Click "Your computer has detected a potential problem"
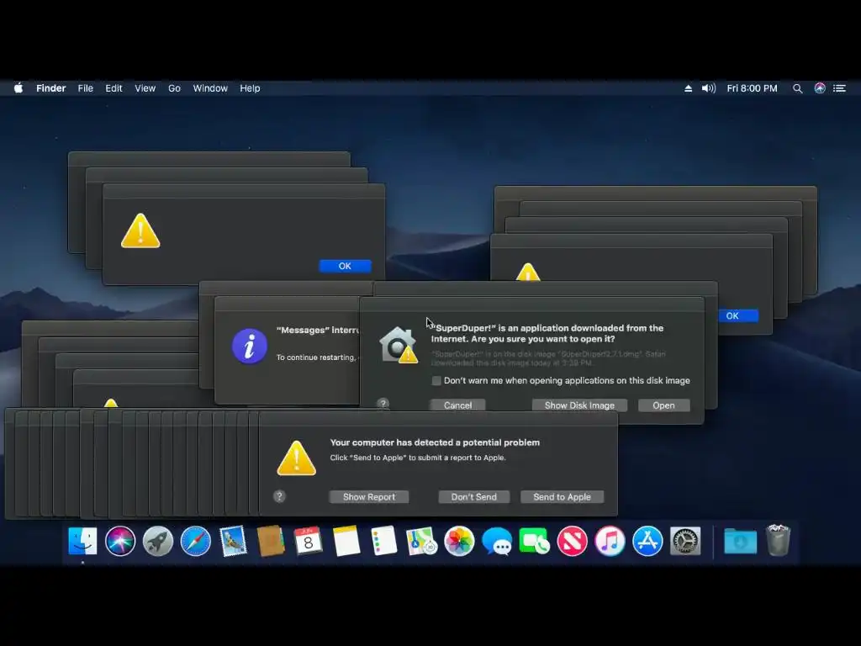This screenshot has height=646, width=861. click(x=435, y=442)
